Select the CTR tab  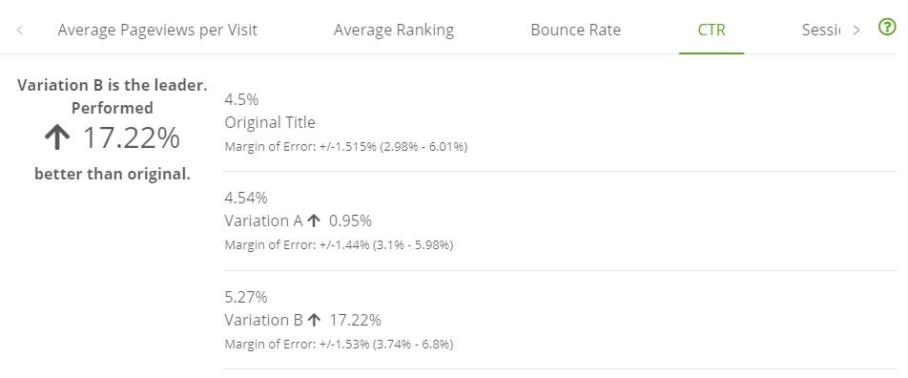[712, 30]
